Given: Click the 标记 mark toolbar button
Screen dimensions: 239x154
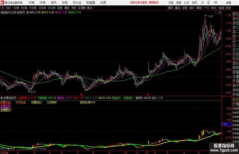Looking at the screenshot, I should click(x=213, y=8).
